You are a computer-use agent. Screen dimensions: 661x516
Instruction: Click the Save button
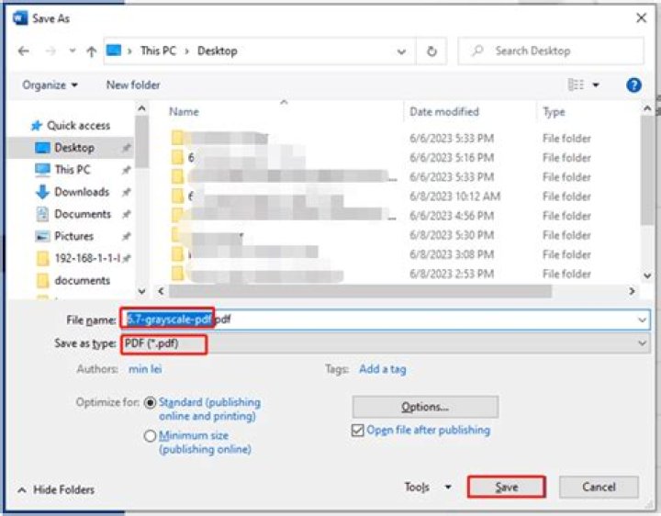click(506, 488)
